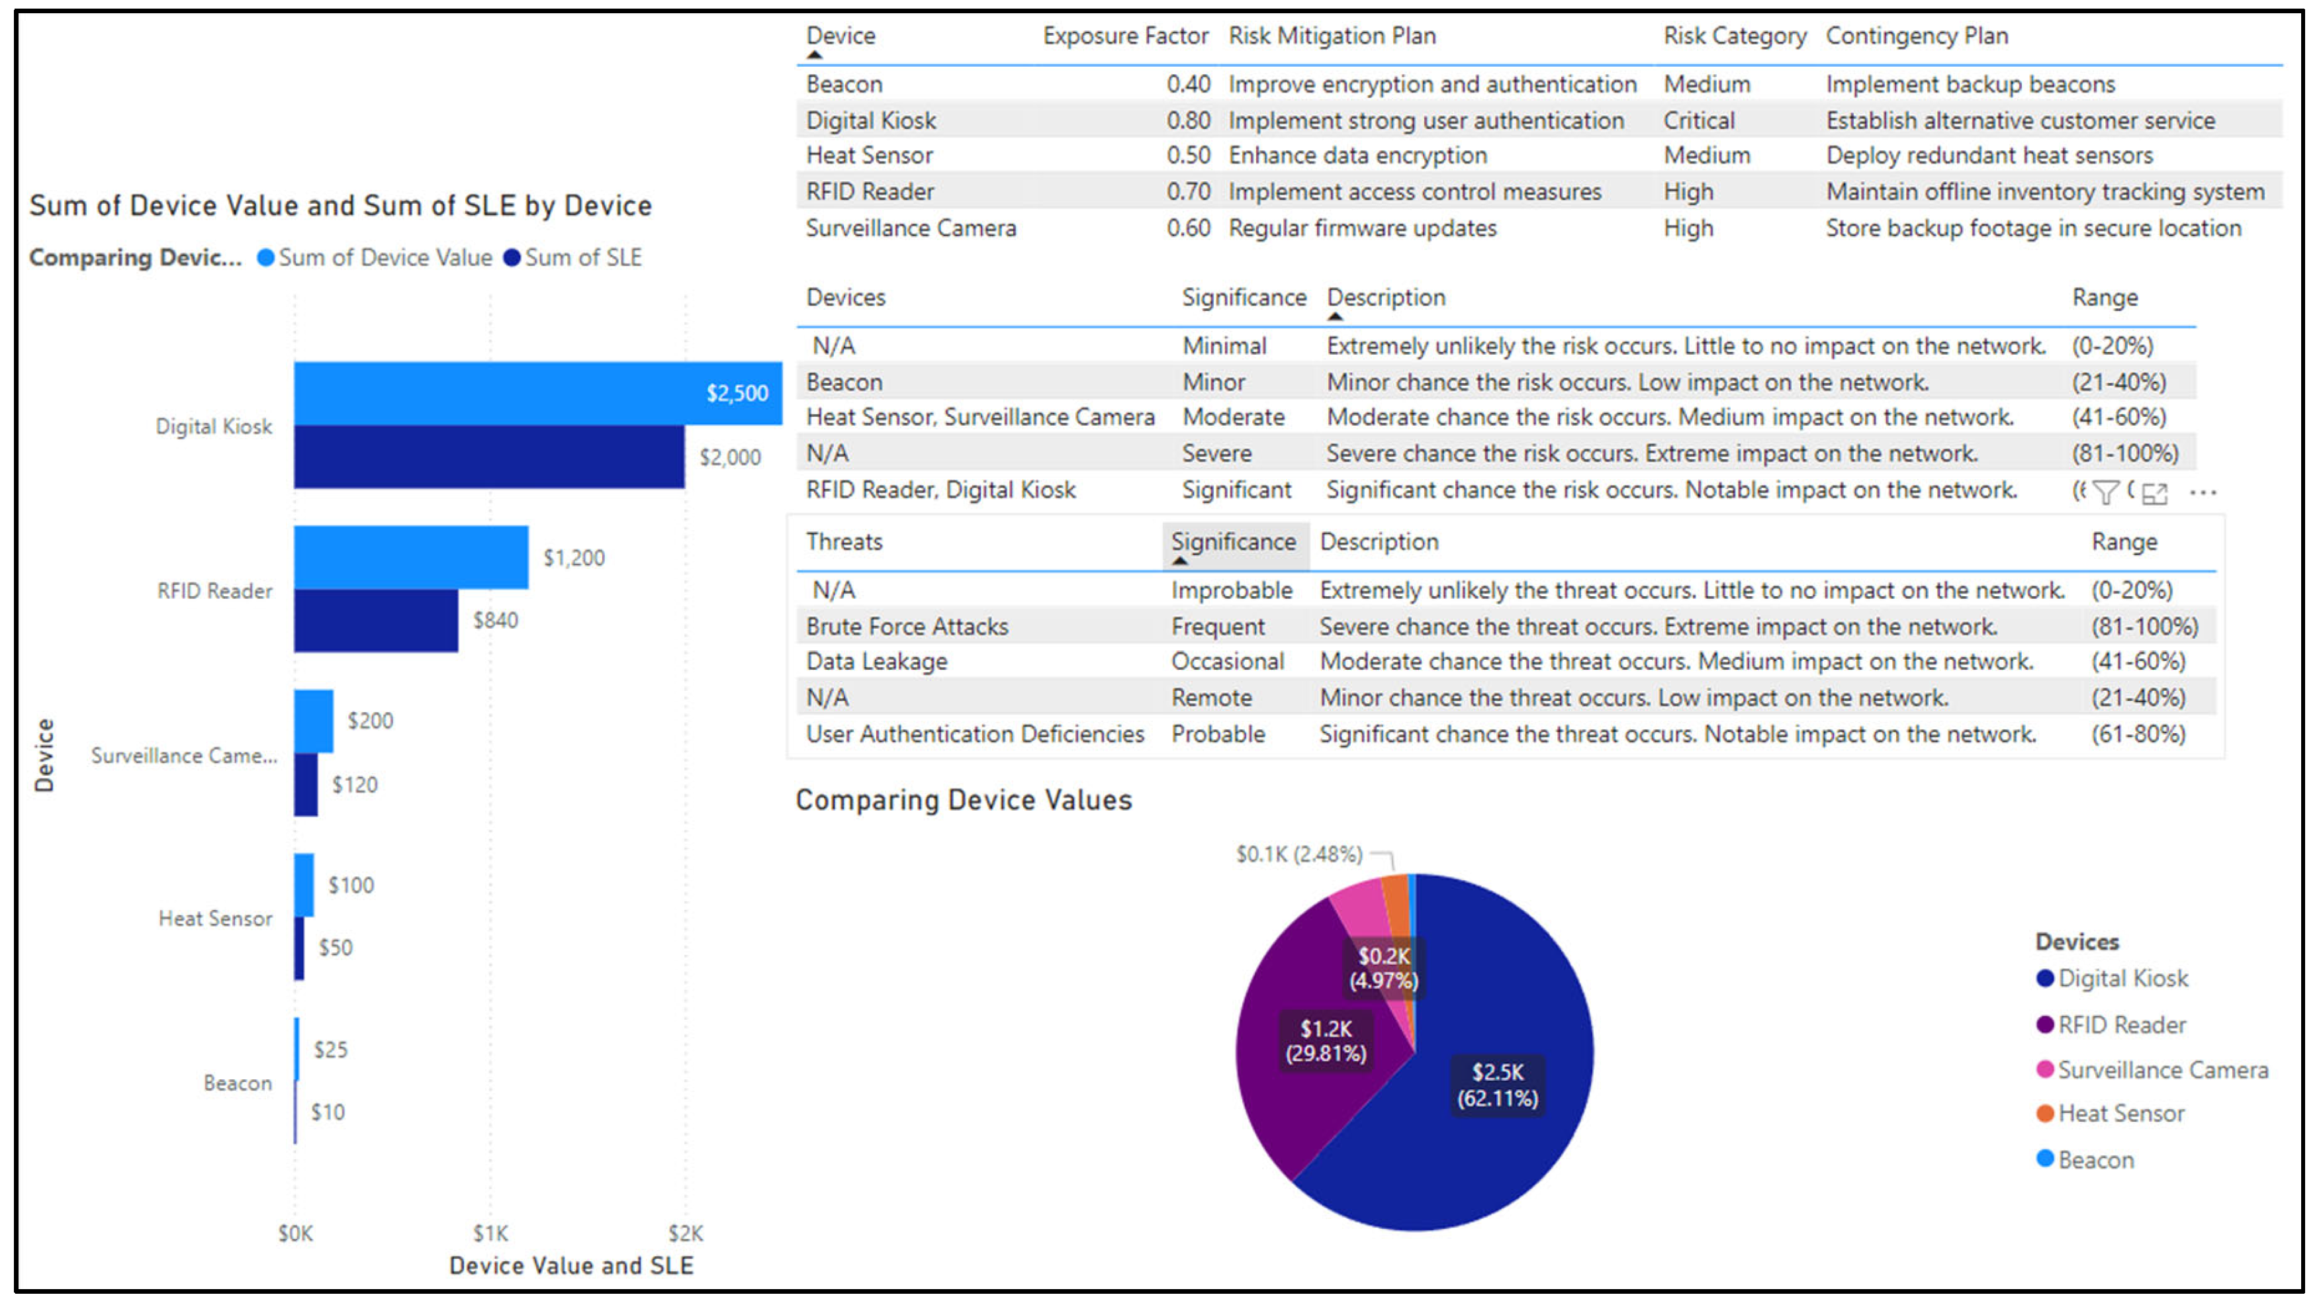2321x1305 pixels.
Task: Click Heat Sensor orange legend marker
Action: click(2044, 1114)
